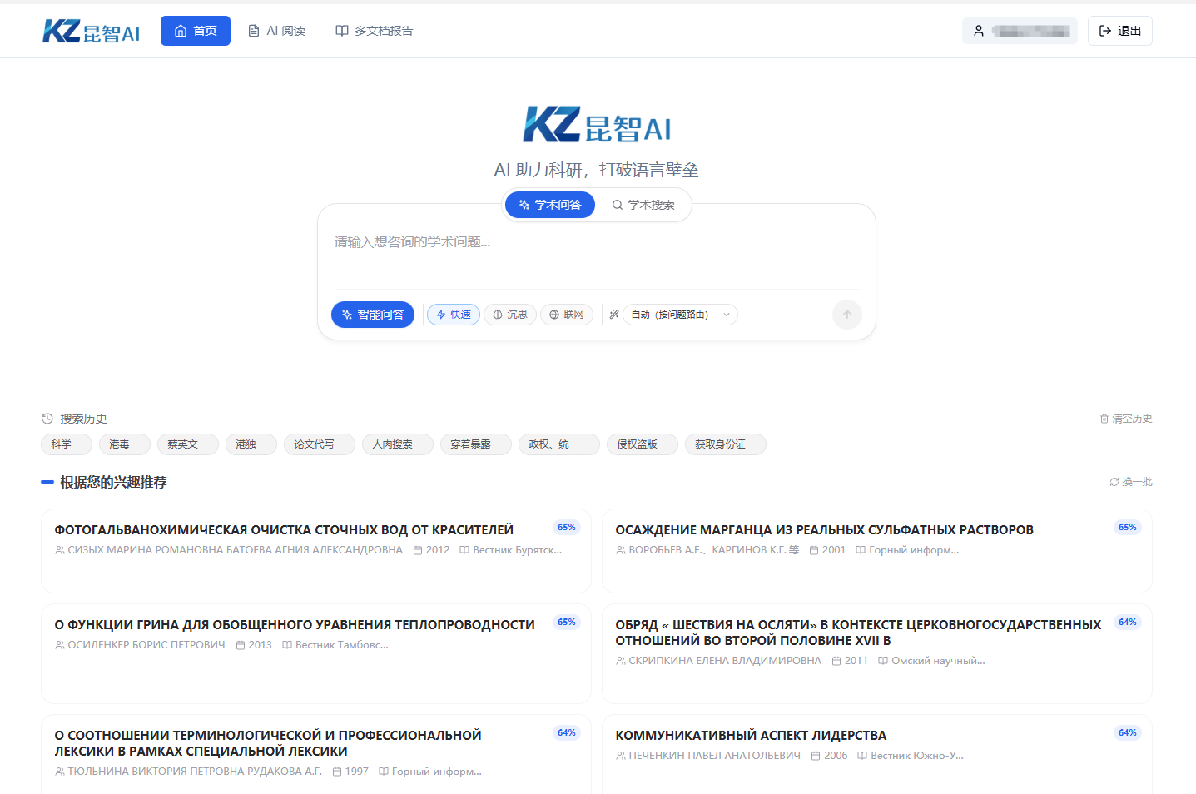1196x794 pixels.
Task: Click the send arrow button
Action: (847, 315)
